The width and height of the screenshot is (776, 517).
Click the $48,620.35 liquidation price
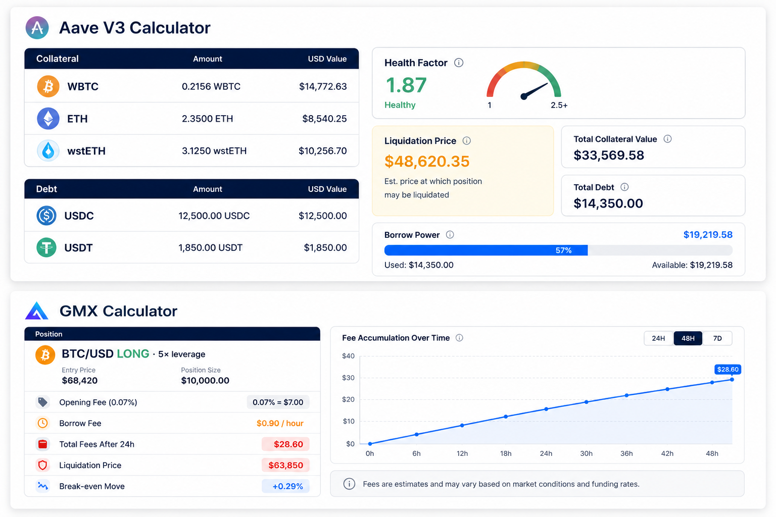[x=427, y=161]
